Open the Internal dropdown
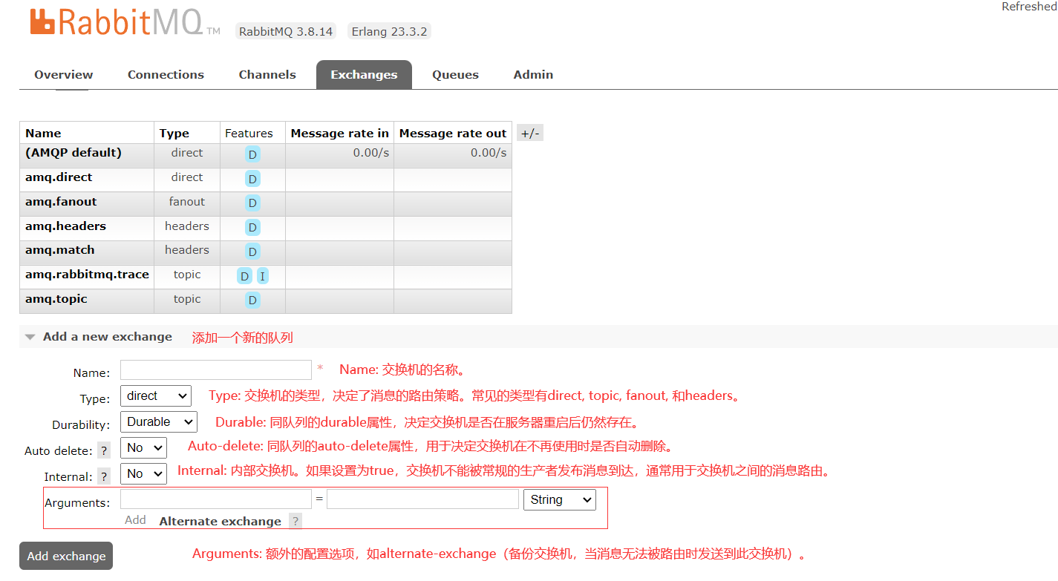 (x=144, y=474)
